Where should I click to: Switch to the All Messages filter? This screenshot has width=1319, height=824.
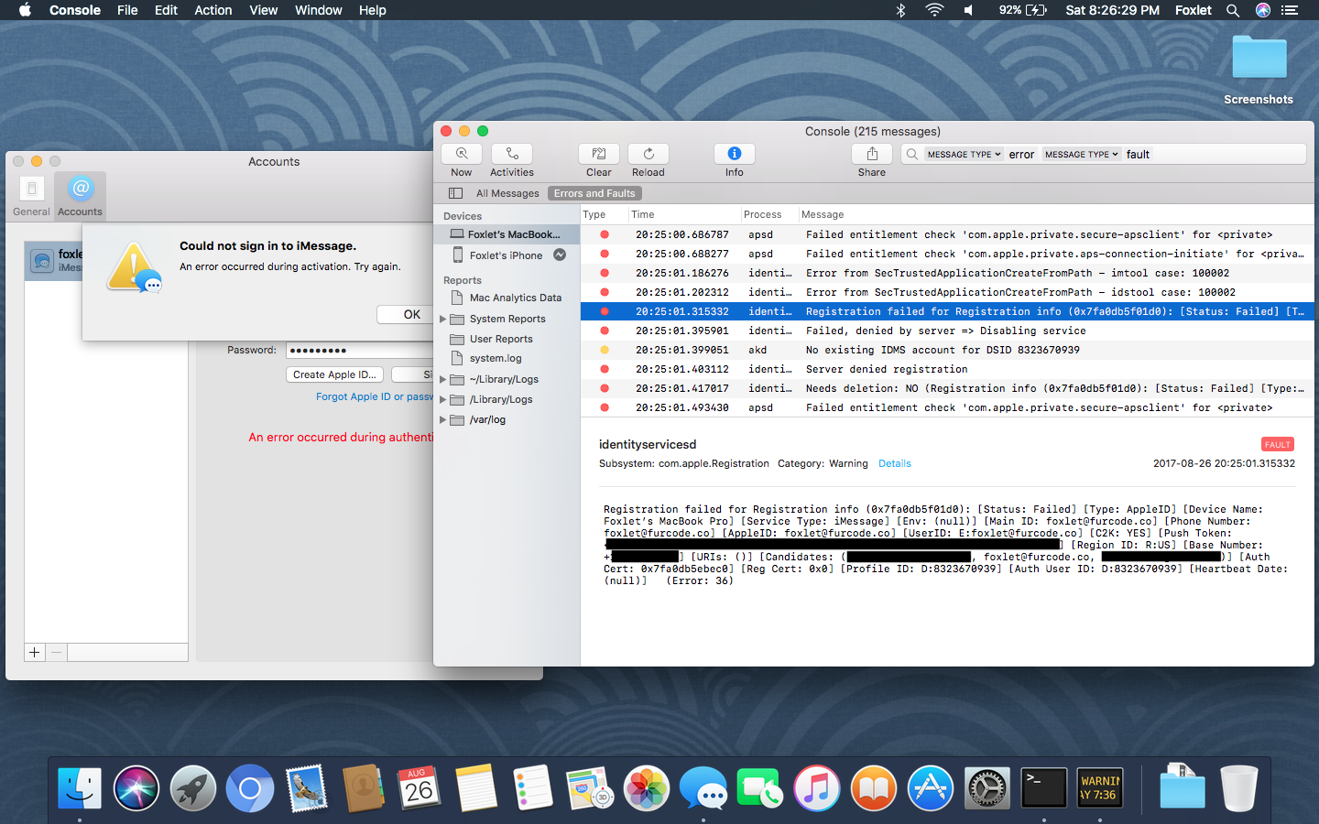(x=507, y=193)
